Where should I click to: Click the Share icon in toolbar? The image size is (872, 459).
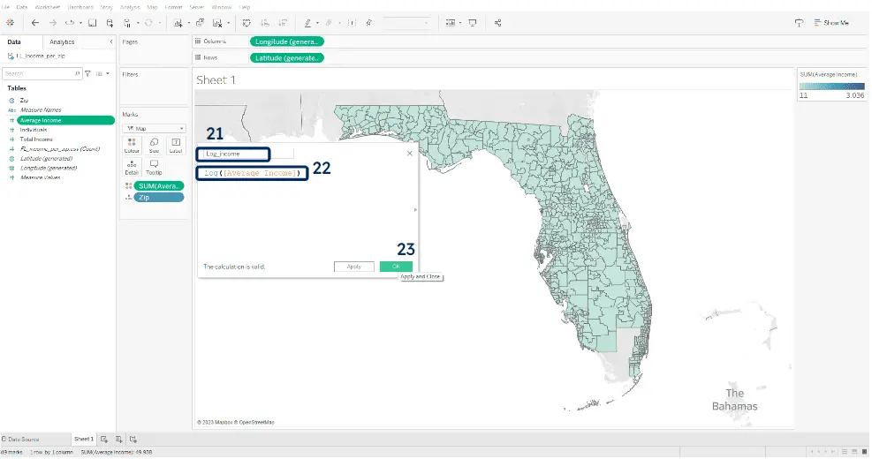pos(497,22)
